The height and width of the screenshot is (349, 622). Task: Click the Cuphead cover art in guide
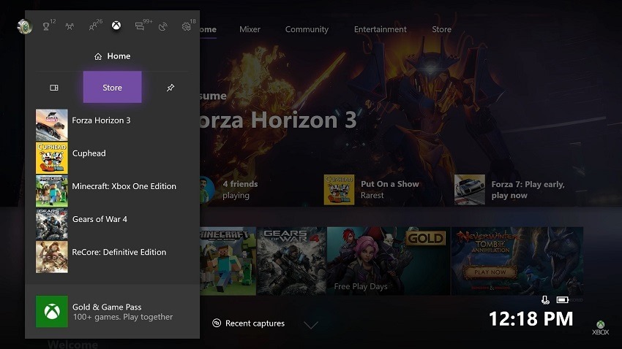pyautogui.click(x=51, y=158)
